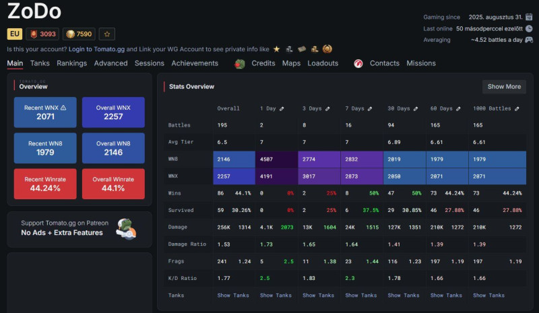The width and height of the screenshot is (539, 313).
Task: Click the tomato icon beside Credits
Action: coord(240,63)
